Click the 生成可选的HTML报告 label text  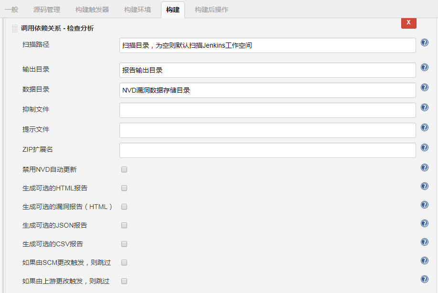[55, 188]
